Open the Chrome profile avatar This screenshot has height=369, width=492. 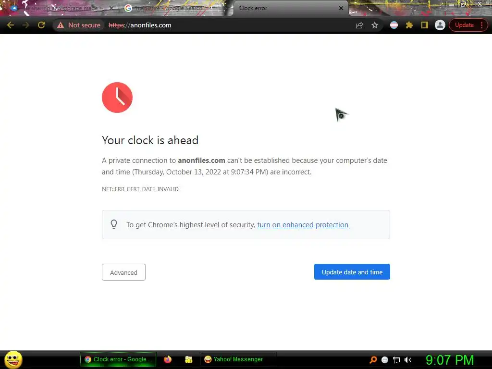(440, 25)
